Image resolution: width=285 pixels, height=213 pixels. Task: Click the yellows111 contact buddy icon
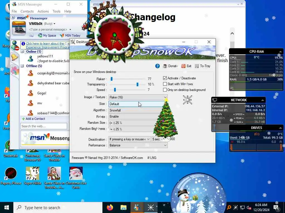[31, 59]
